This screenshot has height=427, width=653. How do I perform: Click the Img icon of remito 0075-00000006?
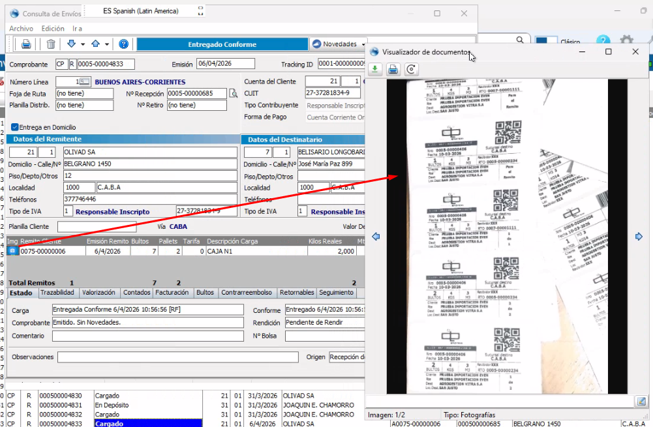(x=12, y=251)
